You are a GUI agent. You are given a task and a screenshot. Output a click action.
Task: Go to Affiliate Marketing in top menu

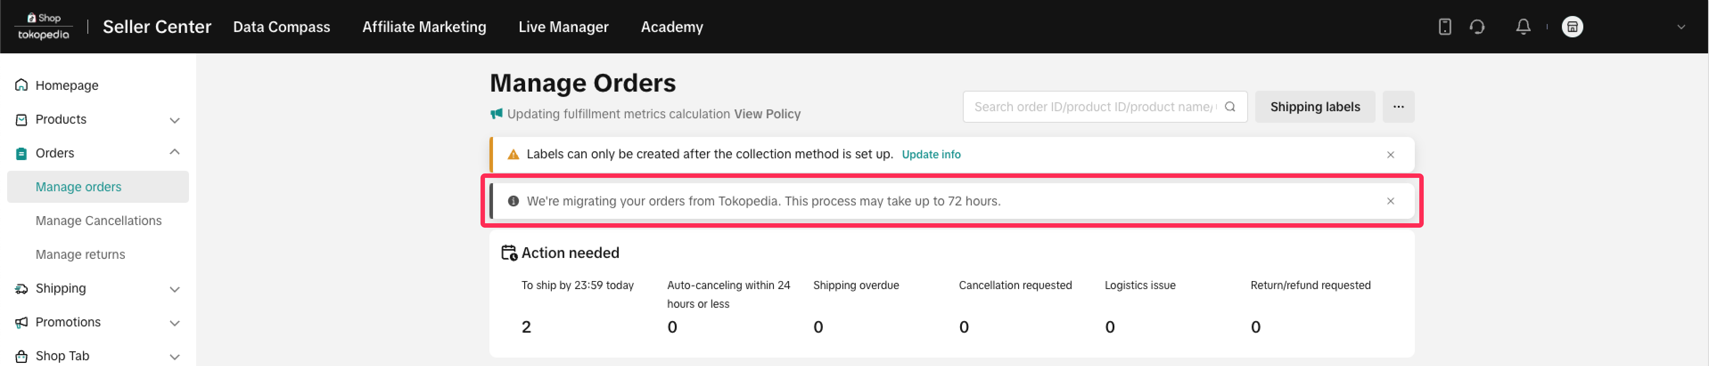tap(424, 27)
